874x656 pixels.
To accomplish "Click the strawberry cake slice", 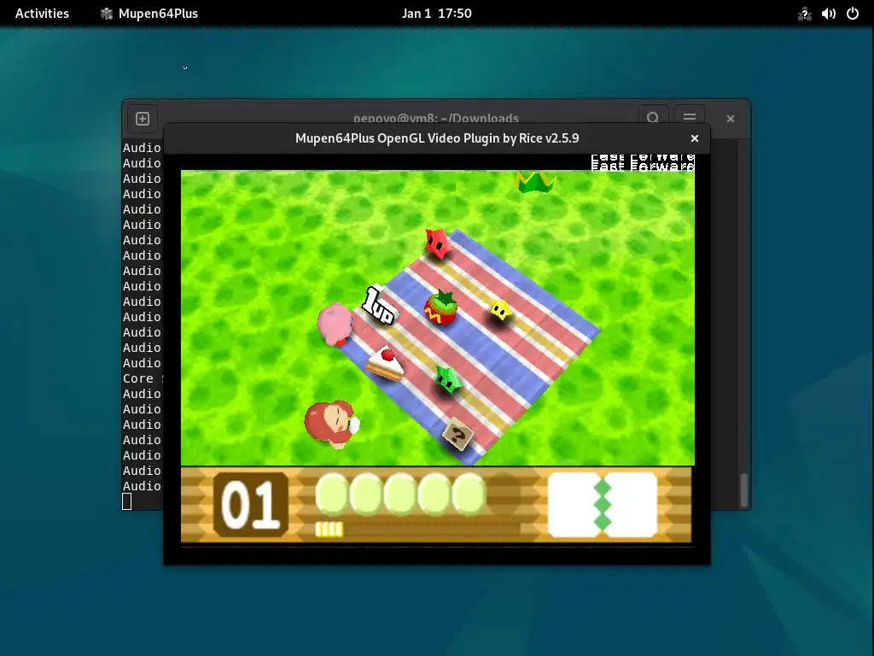I will point(385,363).
